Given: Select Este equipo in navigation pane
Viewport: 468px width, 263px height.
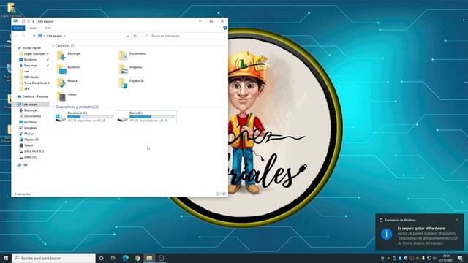Looking at the screenshot, I should tap(31, 104).
